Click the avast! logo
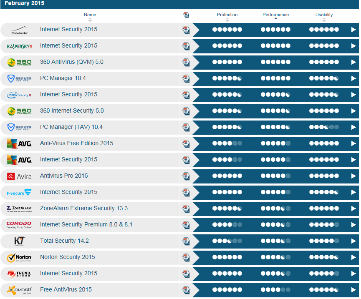This screenshot has height=299, width=361. pos(19,290)
